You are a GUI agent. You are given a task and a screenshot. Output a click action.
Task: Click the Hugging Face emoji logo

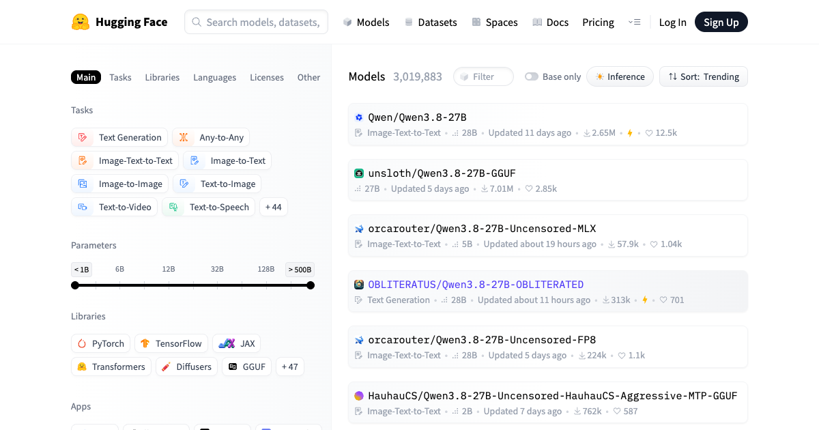(81, 22)
